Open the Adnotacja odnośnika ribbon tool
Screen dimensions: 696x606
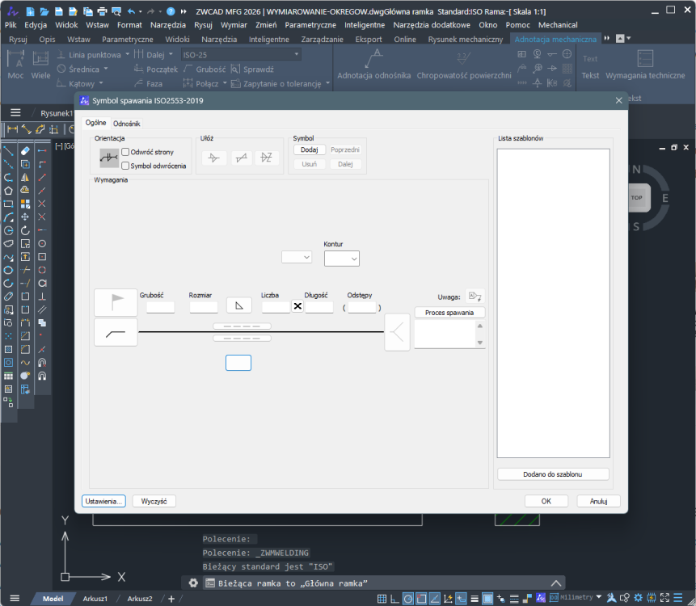(x=373, y=65)
